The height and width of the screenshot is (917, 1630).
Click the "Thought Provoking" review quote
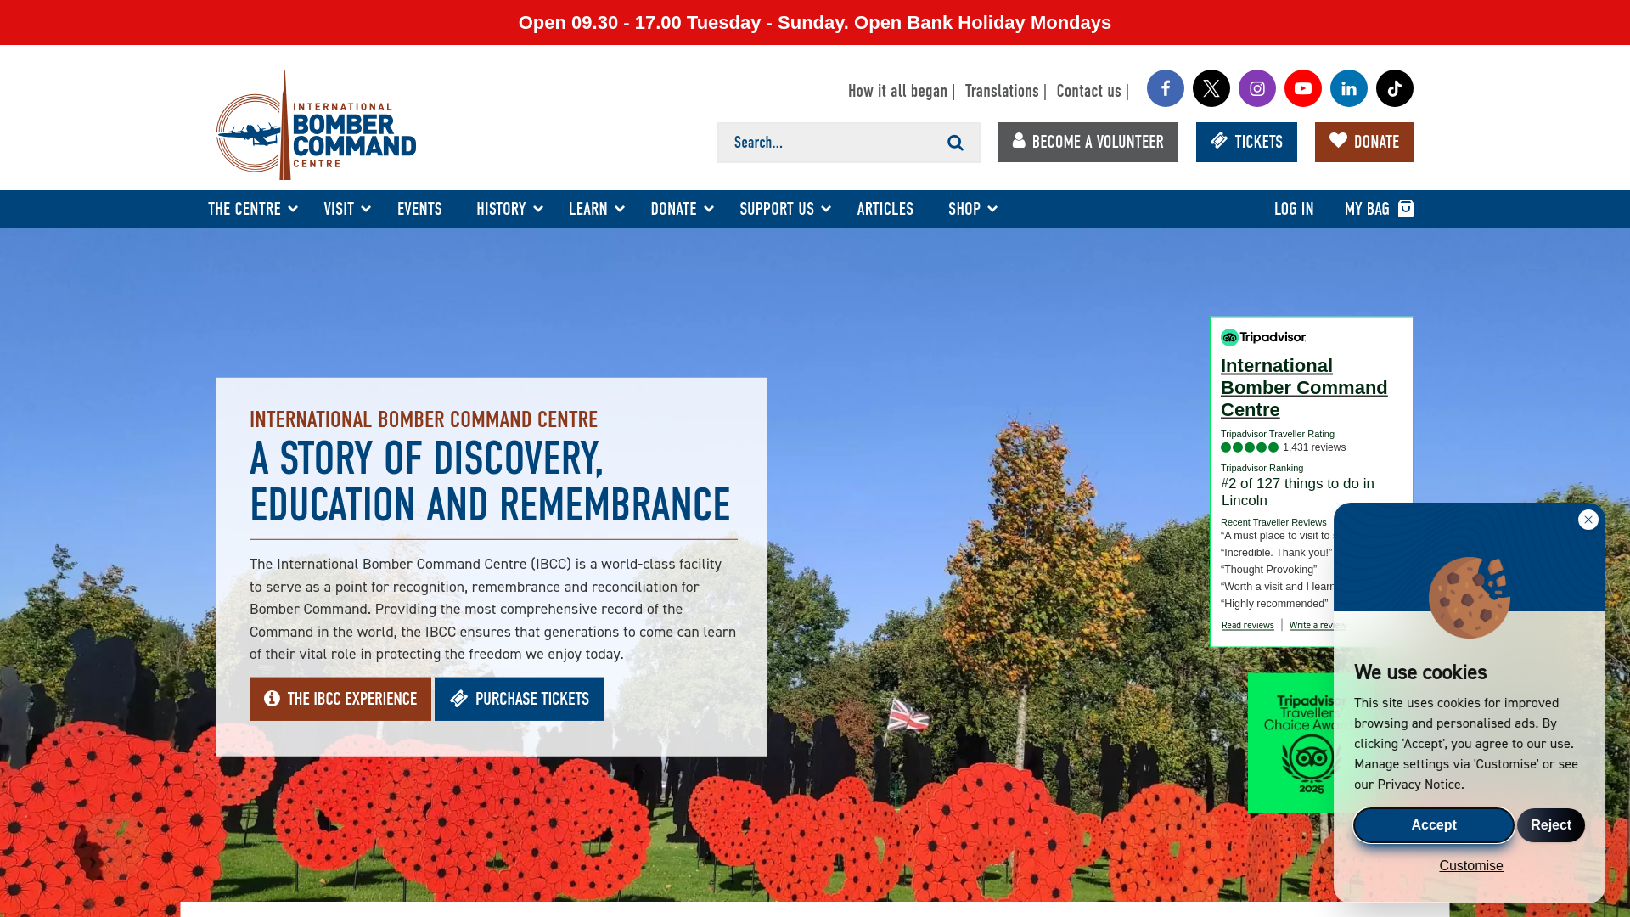click(x=1269, y=570)
